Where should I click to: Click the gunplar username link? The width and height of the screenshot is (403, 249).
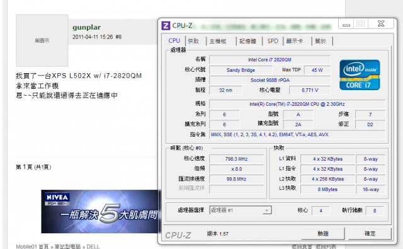(x=86, y=27)
